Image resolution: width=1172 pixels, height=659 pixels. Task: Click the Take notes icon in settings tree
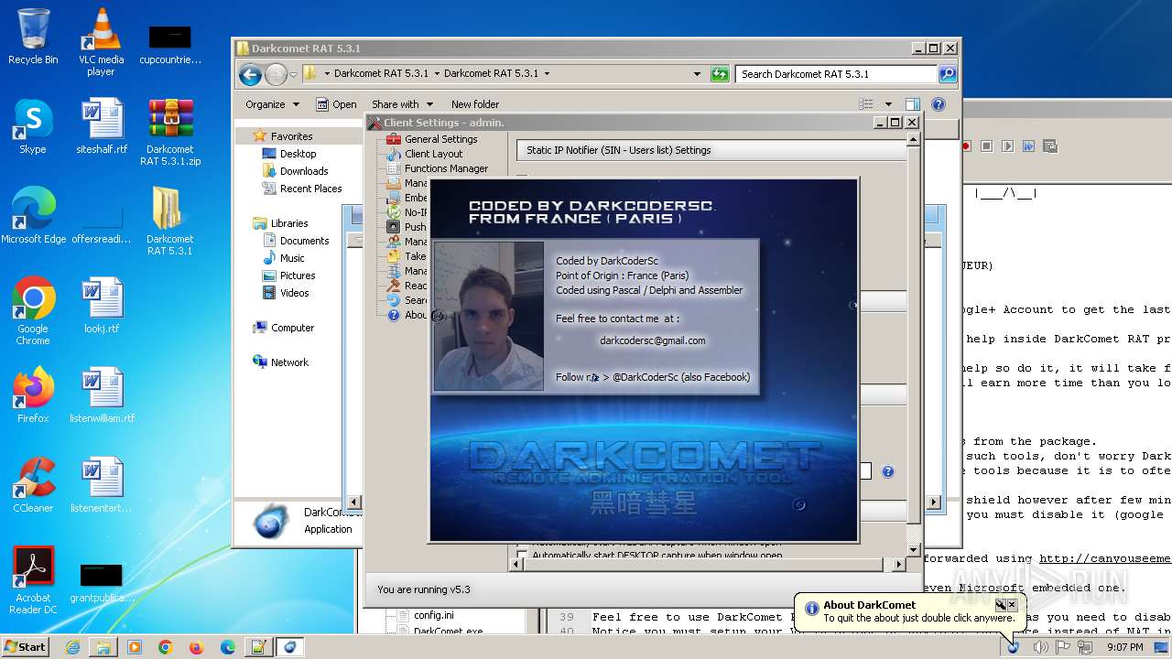394,256
